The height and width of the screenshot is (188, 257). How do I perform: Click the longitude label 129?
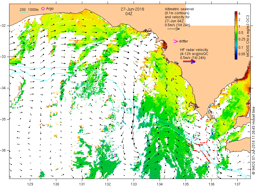[x=30, y=184]
